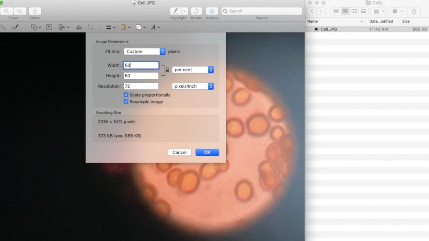Click Finder Share button
The width and height of the screenshot is (429, 241).
(x=414, y=11)
